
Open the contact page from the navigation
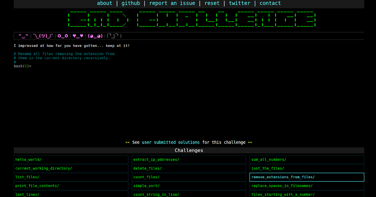click(x=270, y=3)
